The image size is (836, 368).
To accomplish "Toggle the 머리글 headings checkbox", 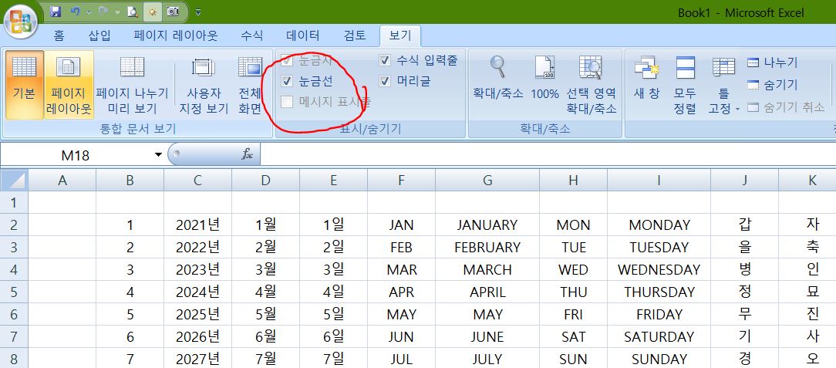I will (385, 81).
